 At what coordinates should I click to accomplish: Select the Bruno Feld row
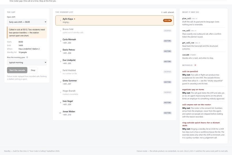click(x=115, y=31)
